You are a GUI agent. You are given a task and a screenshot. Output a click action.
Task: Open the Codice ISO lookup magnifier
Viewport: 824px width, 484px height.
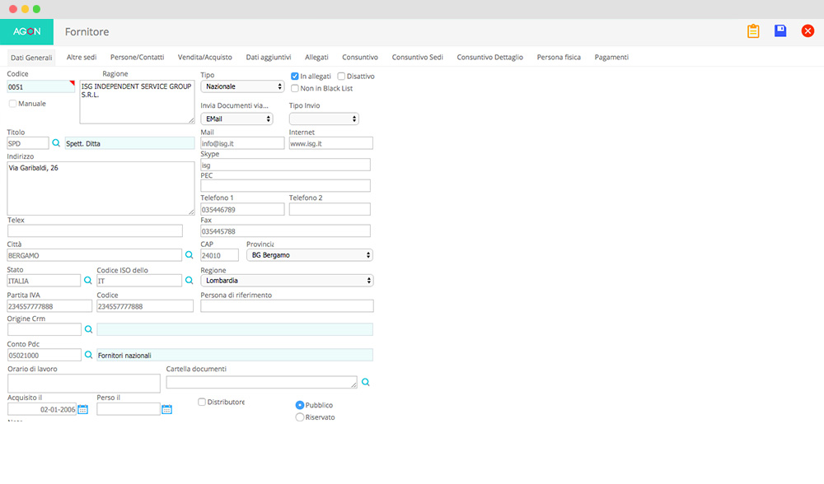click(x=190, y=281)
